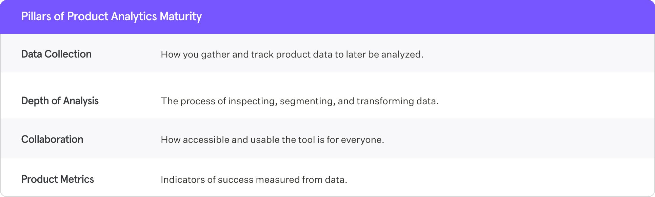Click the word 'everyone' in the Collaboration description
655x197 pixels.
pyautogui.click(x=362, y=140)
